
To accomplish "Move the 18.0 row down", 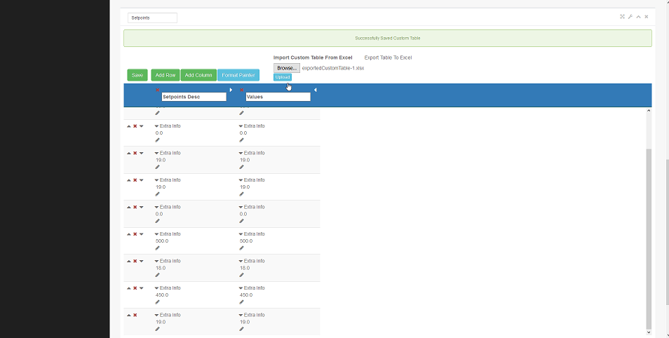I will (x=141, y=262).
